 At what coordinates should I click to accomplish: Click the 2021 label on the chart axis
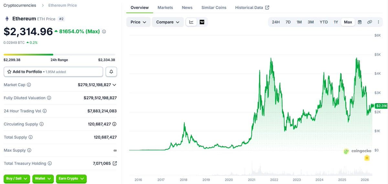(x=251, y=180)
